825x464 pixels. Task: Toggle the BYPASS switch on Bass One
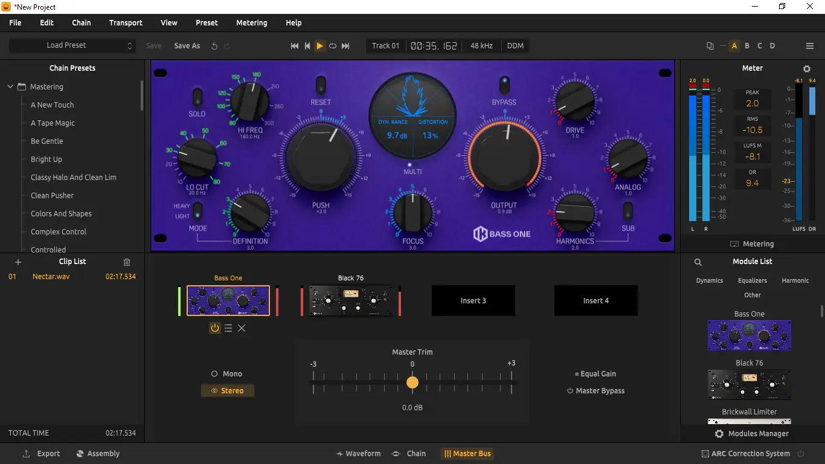504,85
